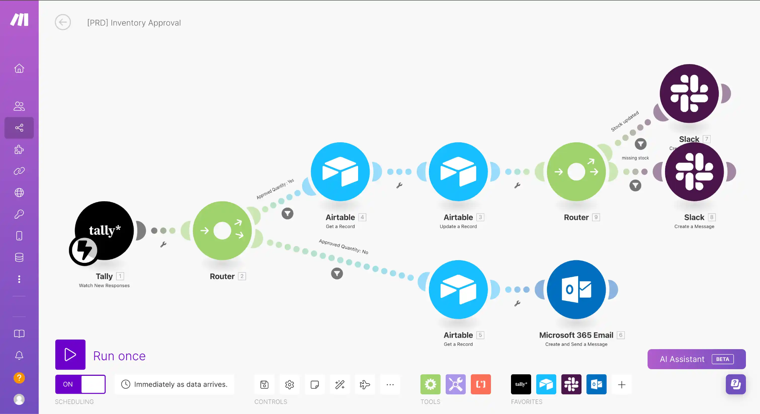Image resolution: width=760 pixels, height=414 pixels.
Task: Click Auto-align magic wand icon
Action: 340,384
